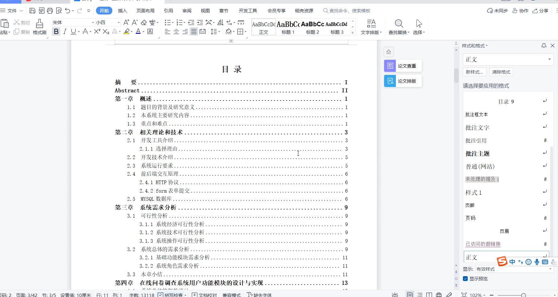This screenshot has width=558, height=297.
Task: Open the font size dropdown (小四)
Action: 118,22
